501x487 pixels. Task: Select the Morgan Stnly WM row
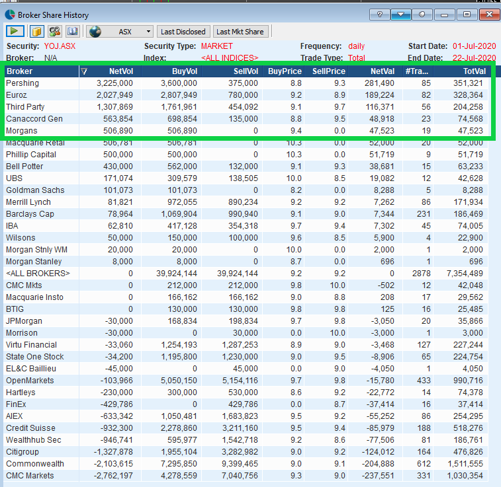coord(246,250)
